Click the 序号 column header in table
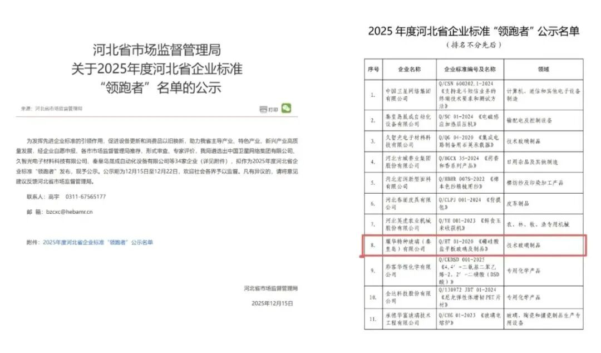This screenshot has width=601, height=353. pyautogui.click(x=373, y=70)
